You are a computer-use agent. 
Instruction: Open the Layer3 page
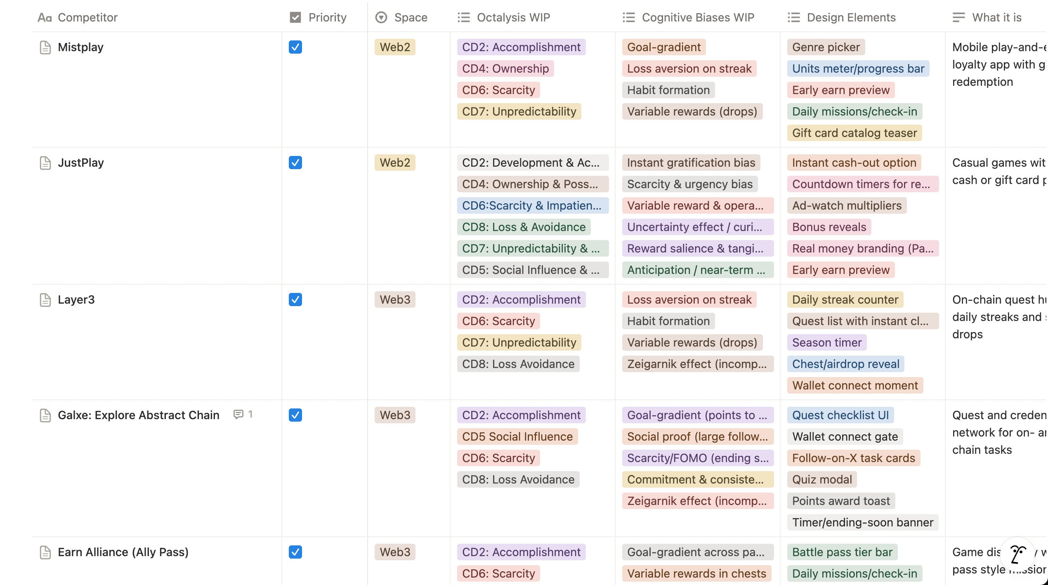tap(76, 300)
